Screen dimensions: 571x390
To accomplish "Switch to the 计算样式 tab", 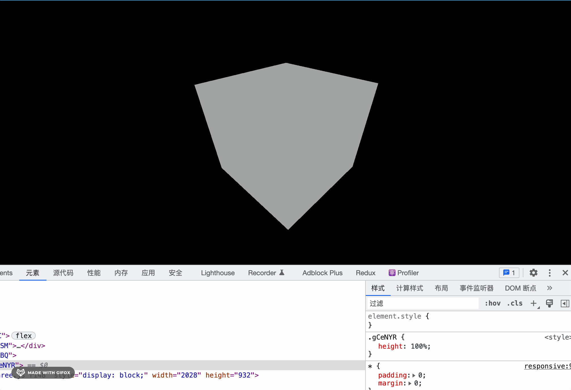I will 409,288.
